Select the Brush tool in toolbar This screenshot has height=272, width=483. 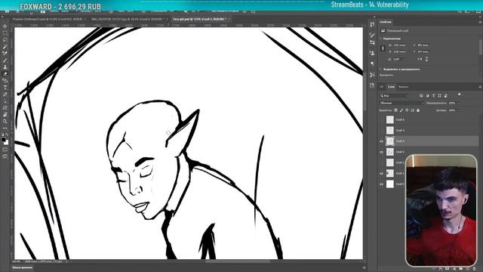(x=5, y=60)
